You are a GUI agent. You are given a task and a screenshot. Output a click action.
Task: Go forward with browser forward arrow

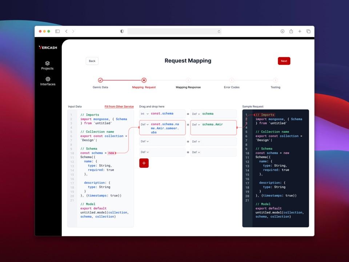[73, 31]
